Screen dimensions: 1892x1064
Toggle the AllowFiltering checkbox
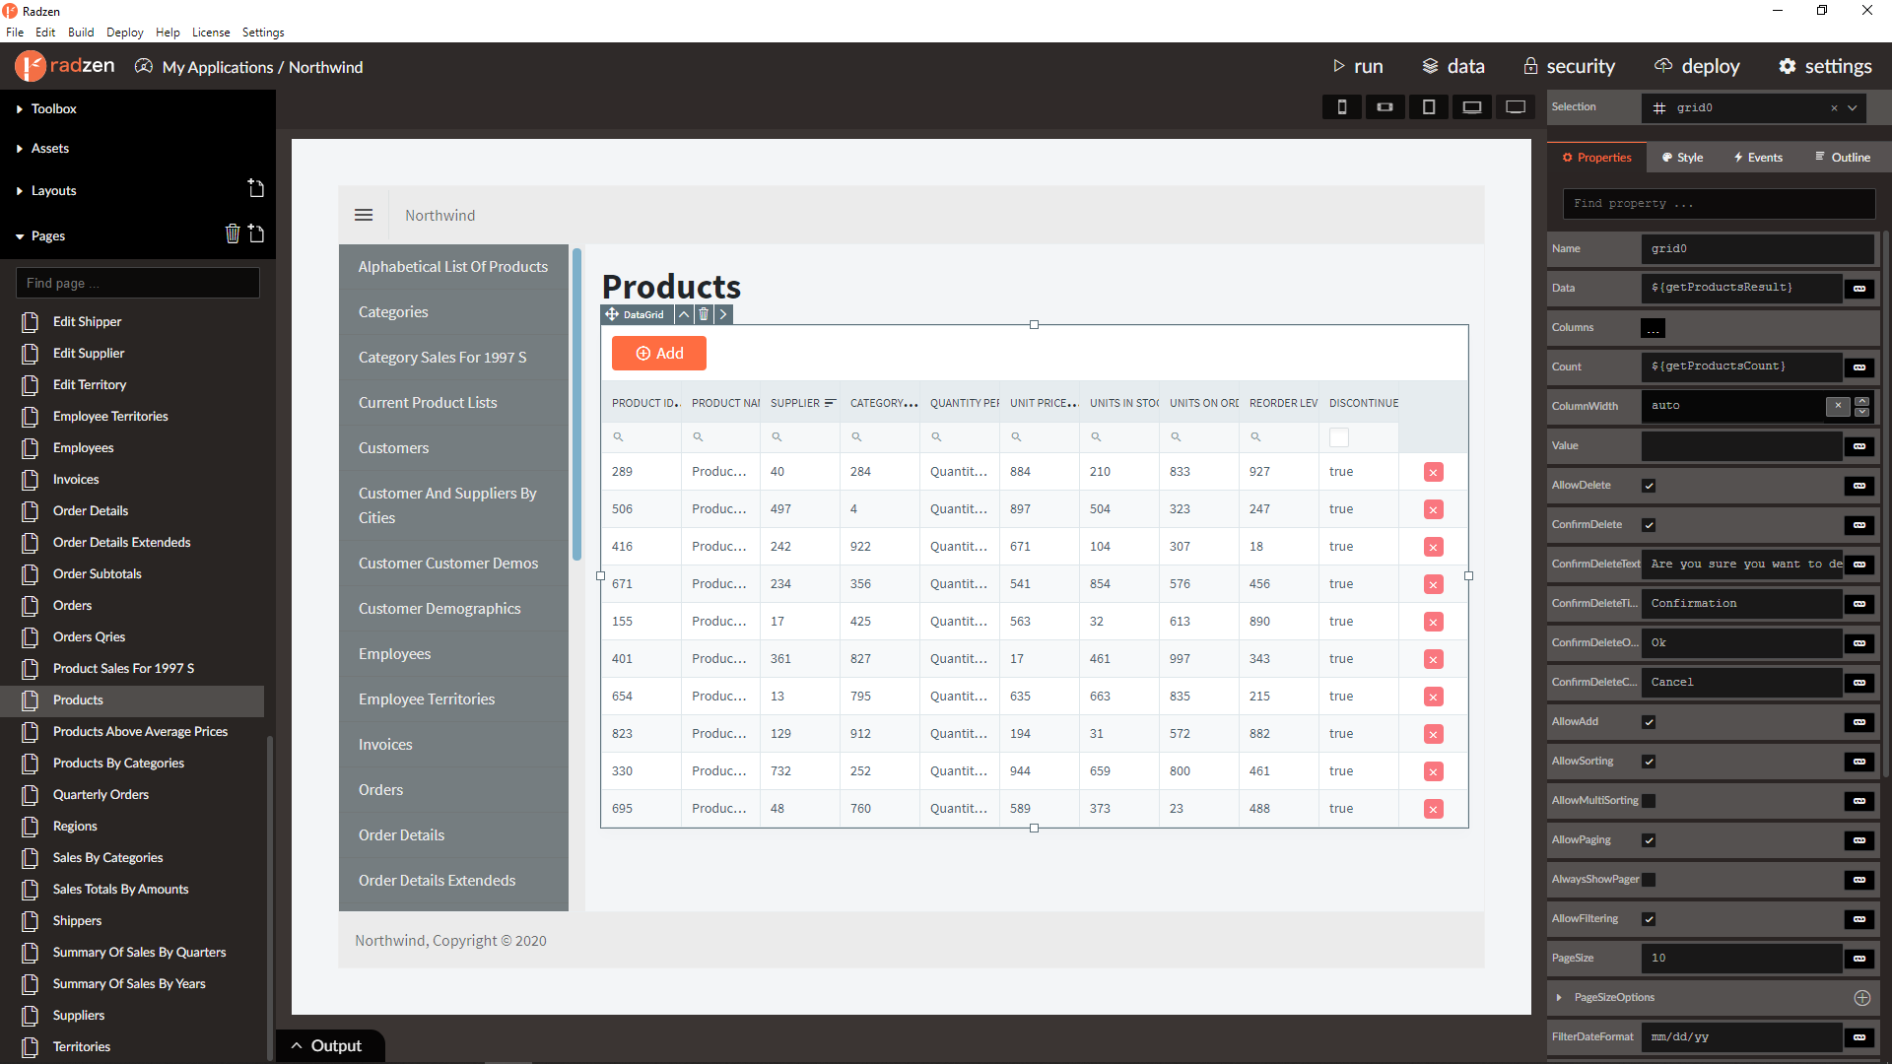point(1649,919)
